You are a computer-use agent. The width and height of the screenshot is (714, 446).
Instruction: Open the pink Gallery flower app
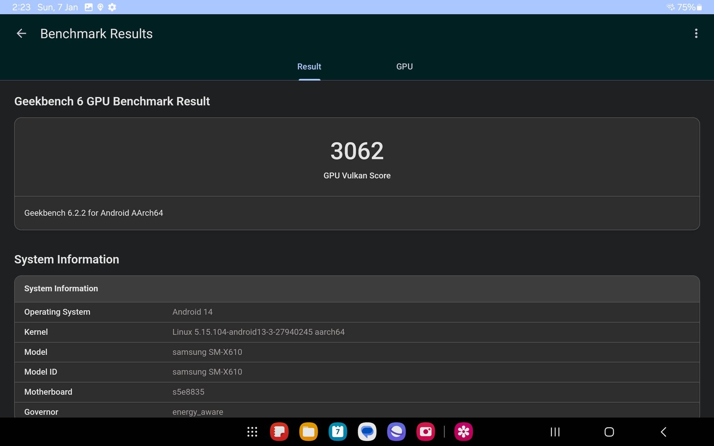click(x=464, y=432)
